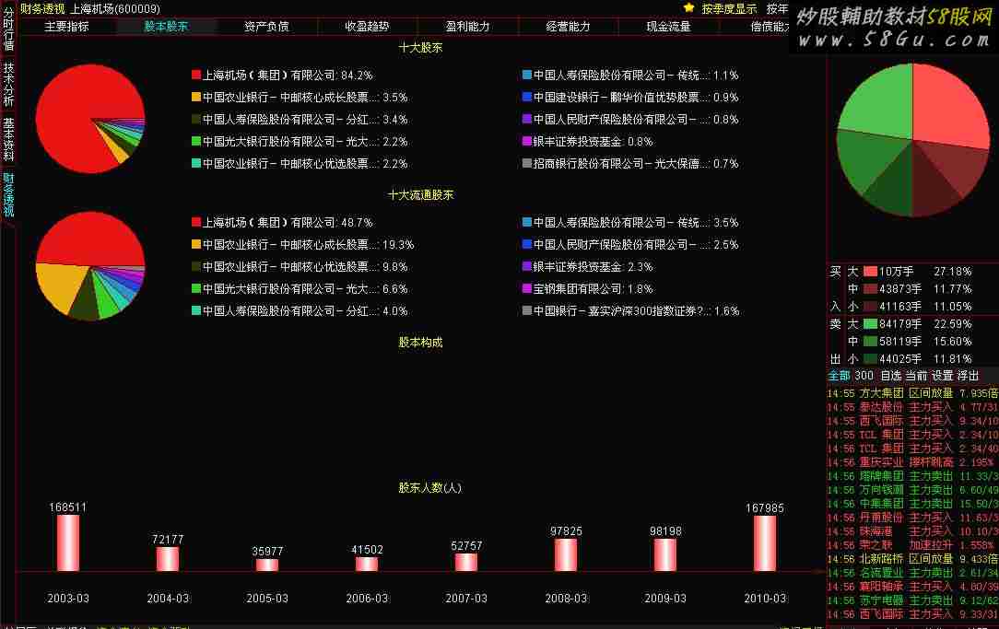Click blue swatch for 中国人寿保险 传统 1.1%
The width and height of the screenshot is (999, 629).
click(x=527, y=75)
